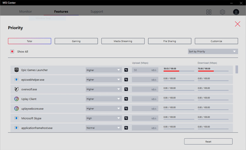Change Microsoft Skype priority from High

pos(104,118)
